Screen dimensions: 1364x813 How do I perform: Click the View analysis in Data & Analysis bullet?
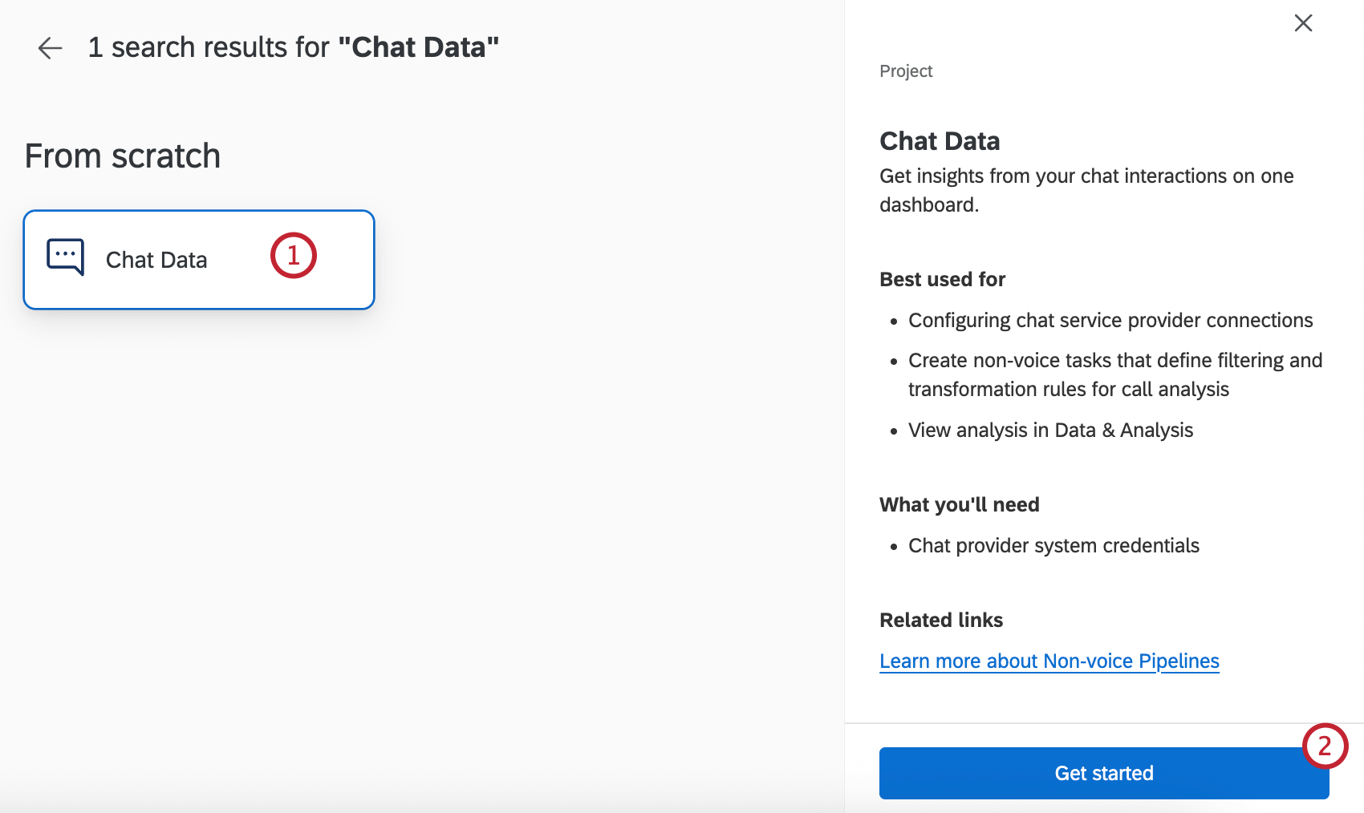1050,430
